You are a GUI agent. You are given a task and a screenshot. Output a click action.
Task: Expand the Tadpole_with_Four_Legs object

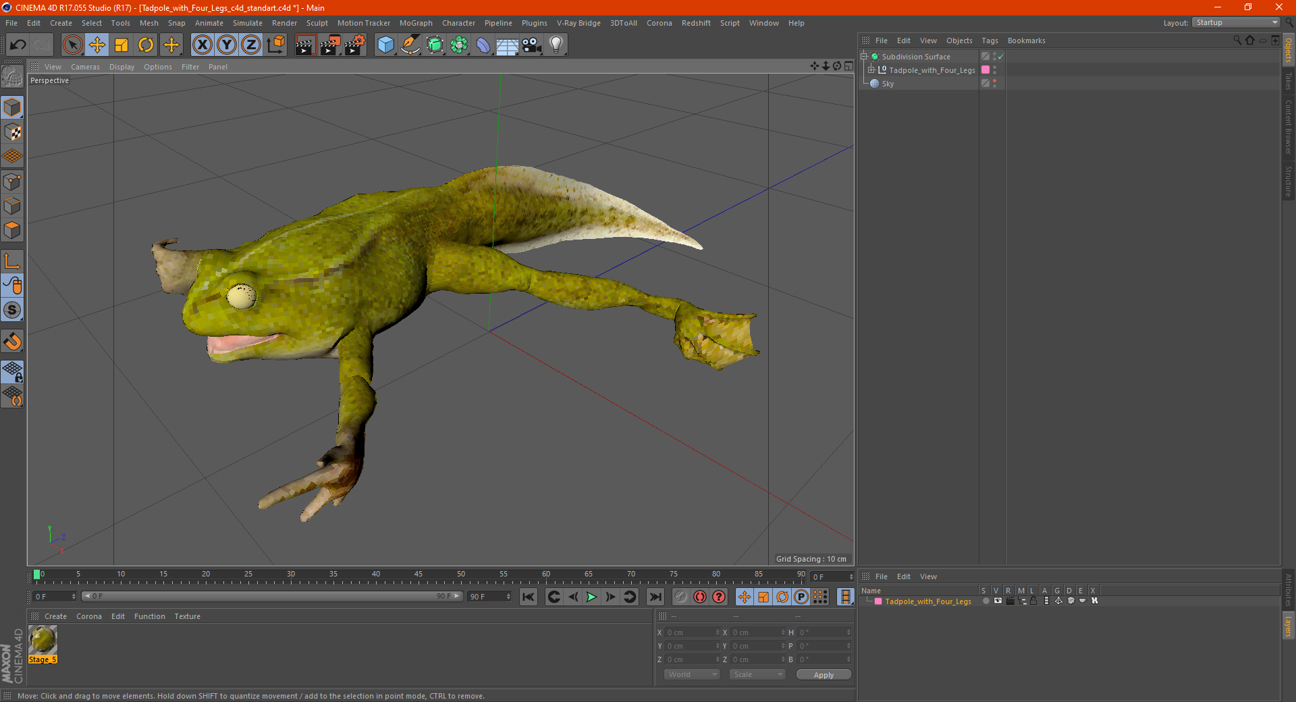pos(871,70)
